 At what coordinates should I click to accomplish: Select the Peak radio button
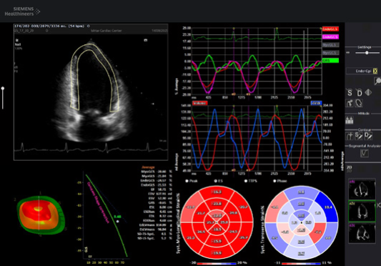click(x=187, y=181)
